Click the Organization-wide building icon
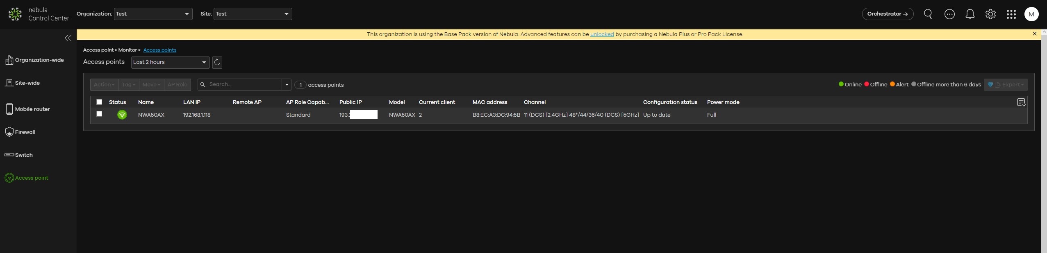The width and height of the screenshot is (1047, 253). click(9, 60)
